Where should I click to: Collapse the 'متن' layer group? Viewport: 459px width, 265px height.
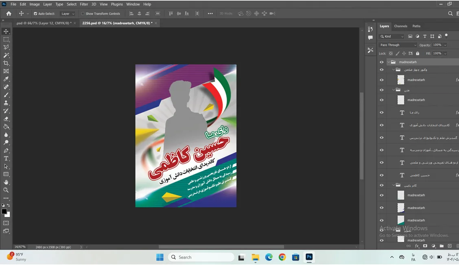(393, 90)
